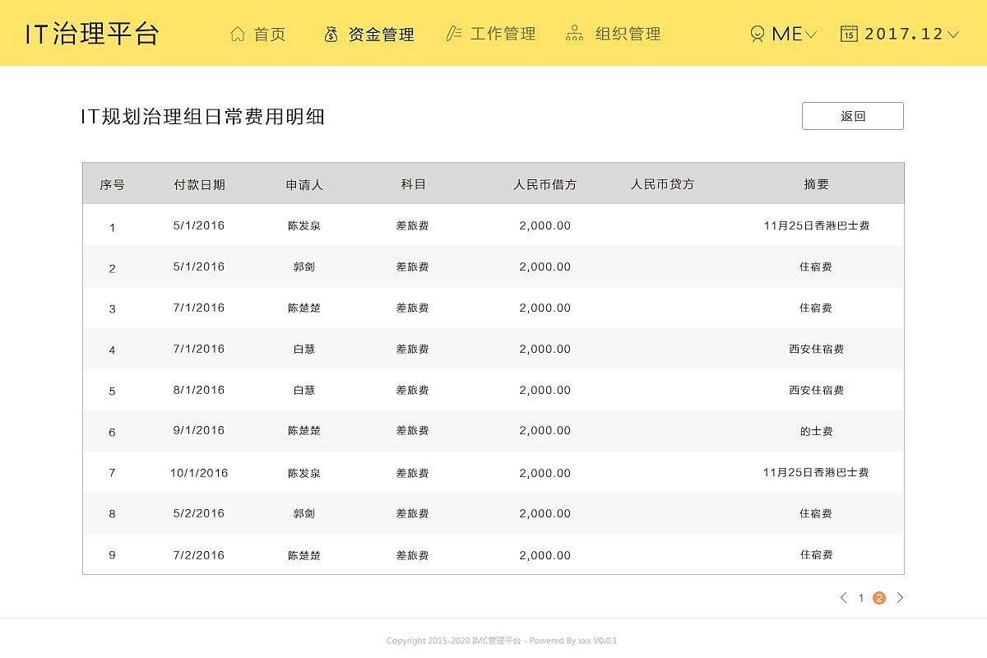Click the 摘要 column header
Viewport: 987px width, 658px height.
click(817, 185)
